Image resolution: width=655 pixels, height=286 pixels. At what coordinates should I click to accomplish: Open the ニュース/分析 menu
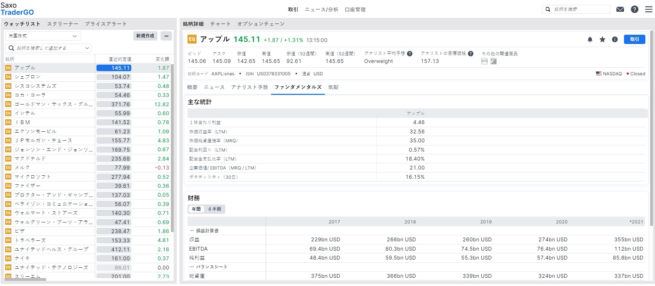click(321, 10)
